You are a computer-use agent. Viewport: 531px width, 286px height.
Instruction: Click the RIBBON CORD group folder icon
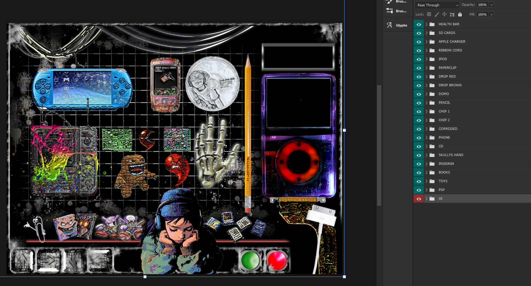(x=432, y=50)
